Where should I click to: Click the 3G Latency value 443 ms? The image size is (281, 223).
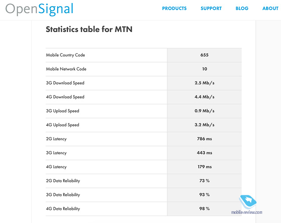tap(205, 153)
